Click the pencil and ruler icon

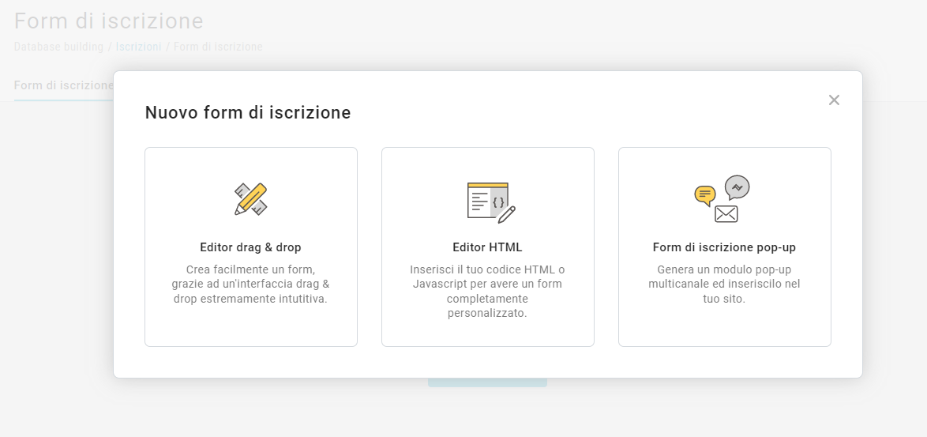pos(250,199)
